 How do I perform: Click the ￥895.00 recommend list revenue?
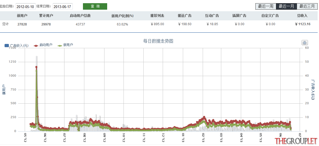157,24
